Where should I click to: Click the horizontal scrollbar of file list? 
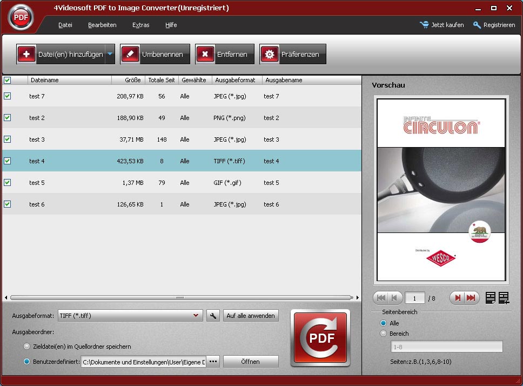[x=181, y=297]
